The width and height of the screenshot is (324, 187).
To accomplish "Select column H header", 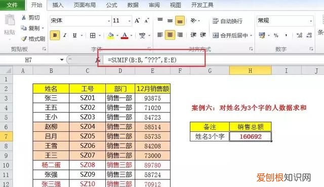I will click(x=250, y=71).
